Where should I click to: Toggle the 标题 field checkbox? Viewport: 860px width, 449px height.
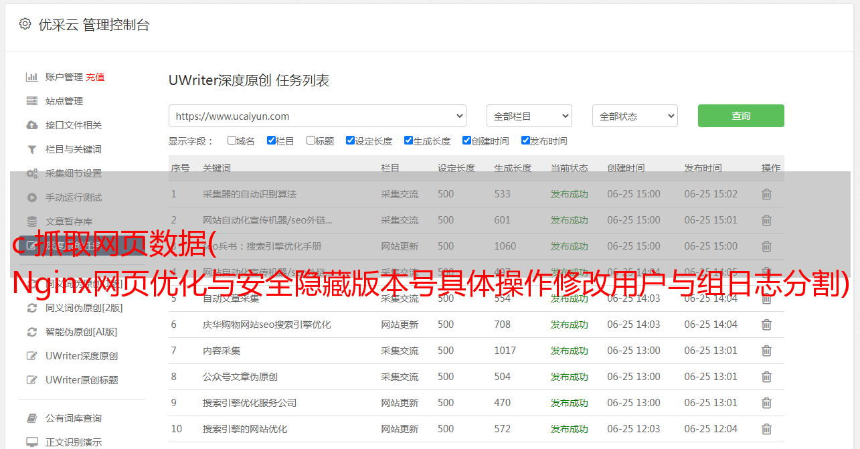pyautogui.click(x=311, y=141)
